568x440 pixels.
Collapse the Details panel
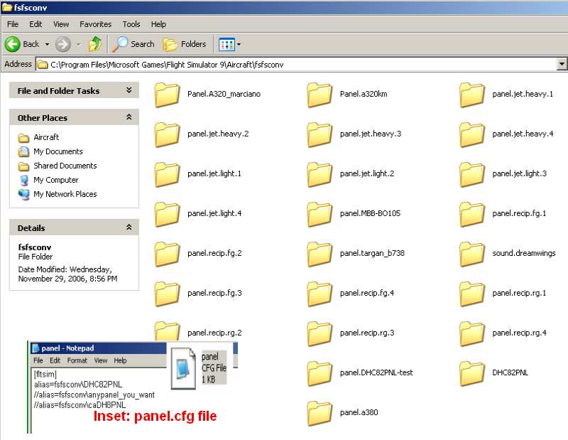(x=129, y=227)
